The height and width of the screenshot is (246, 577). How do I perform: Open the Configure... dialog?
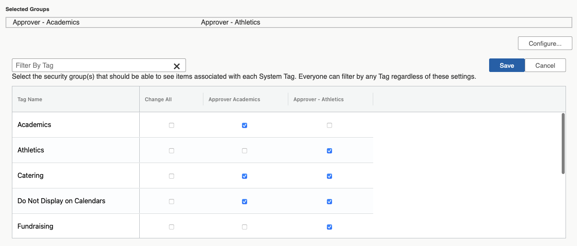545,43
